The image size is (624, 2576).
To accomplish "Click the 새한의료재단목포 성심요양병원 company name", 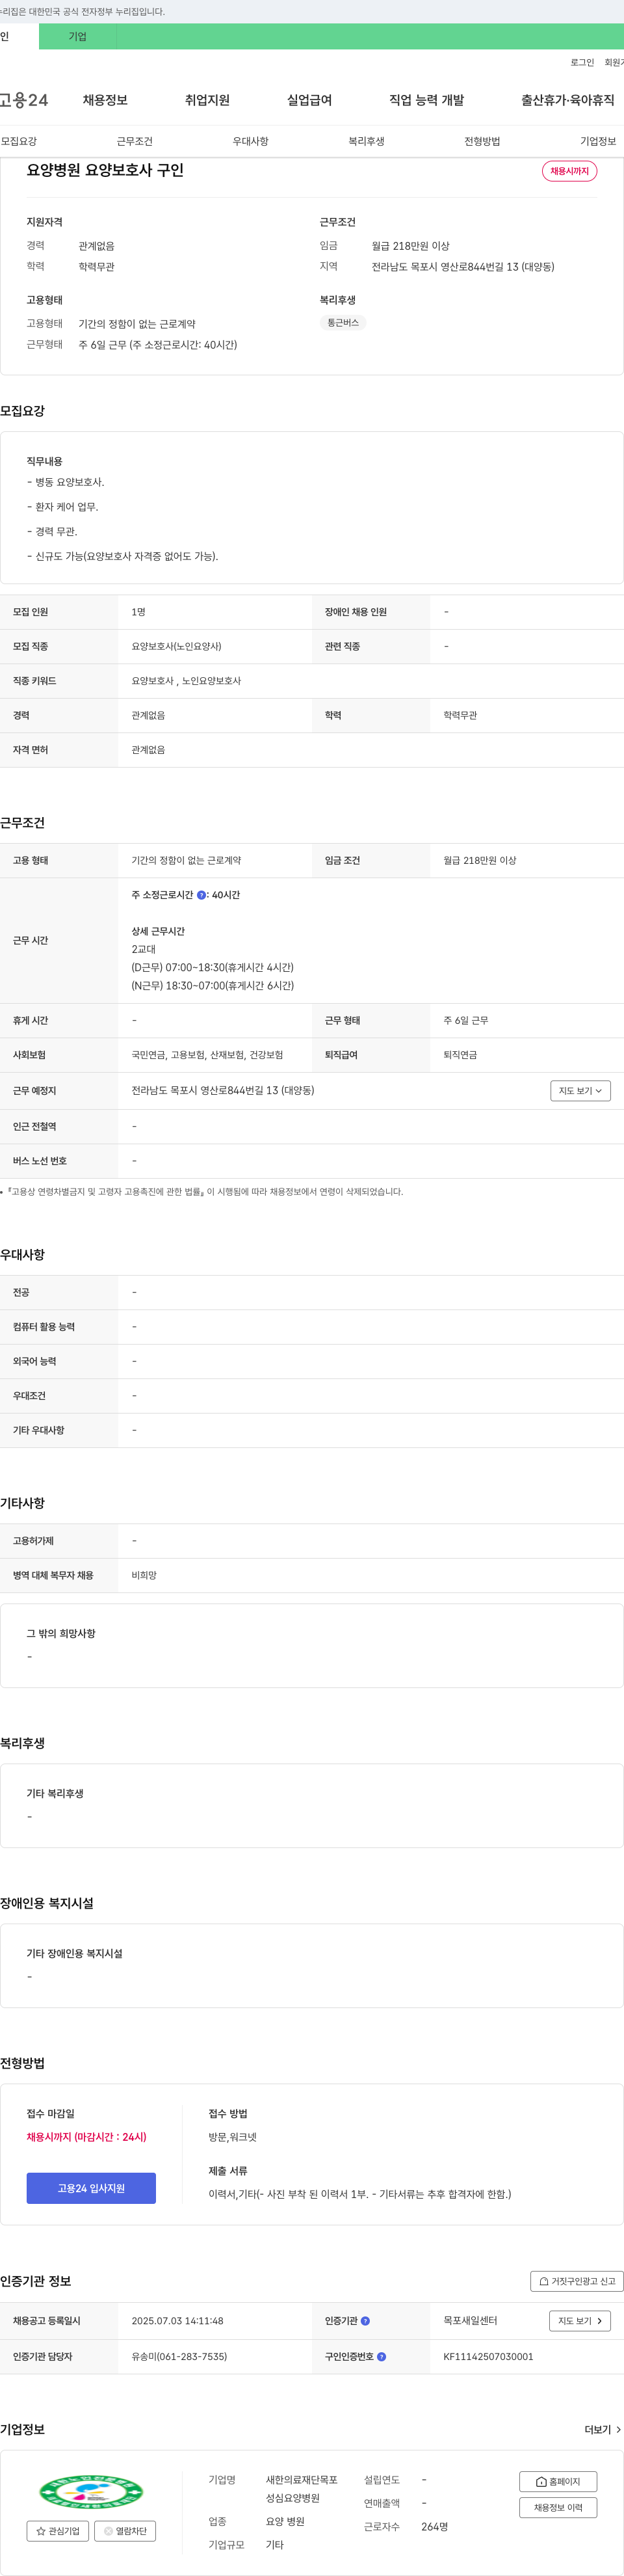I will (302, 2489).
